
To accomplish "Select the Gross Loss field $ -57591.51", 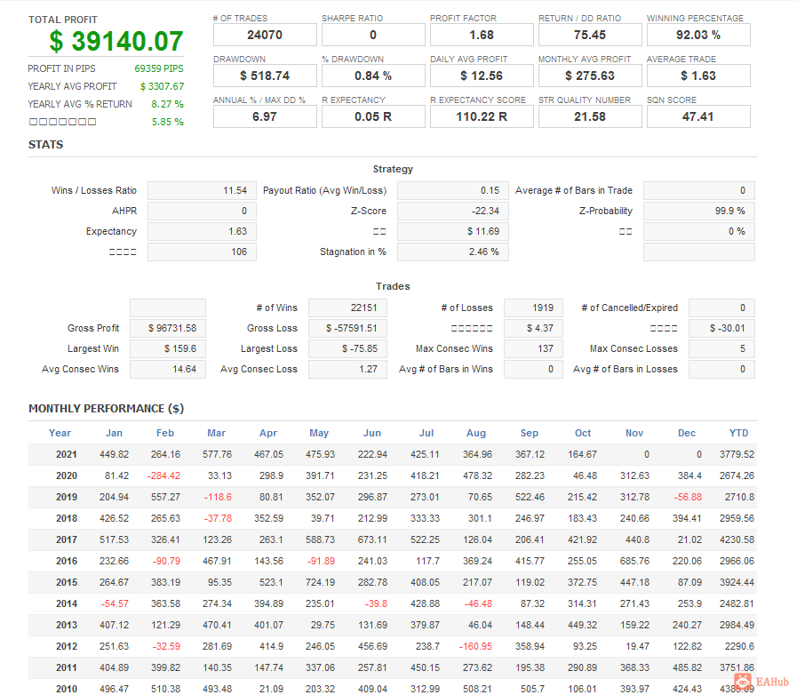I will tap(347, 328).
